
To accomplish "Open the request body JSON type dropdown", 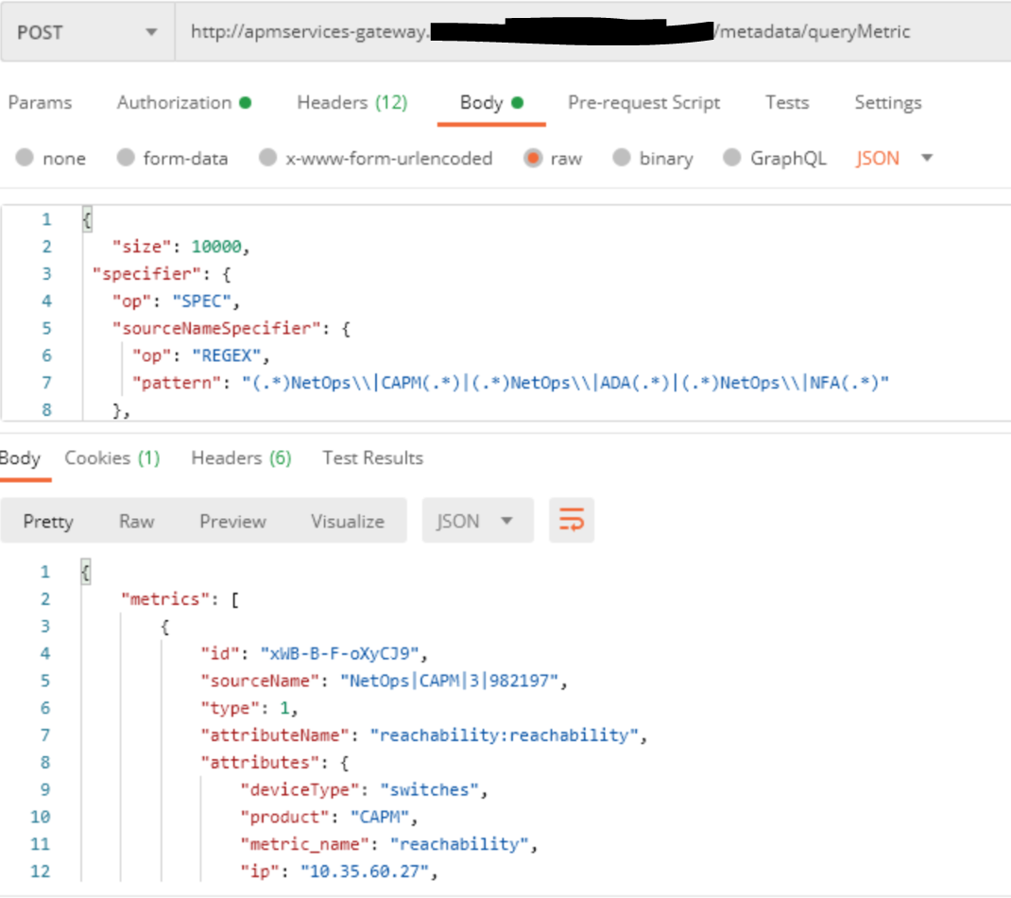I will (x=894, y=158).
